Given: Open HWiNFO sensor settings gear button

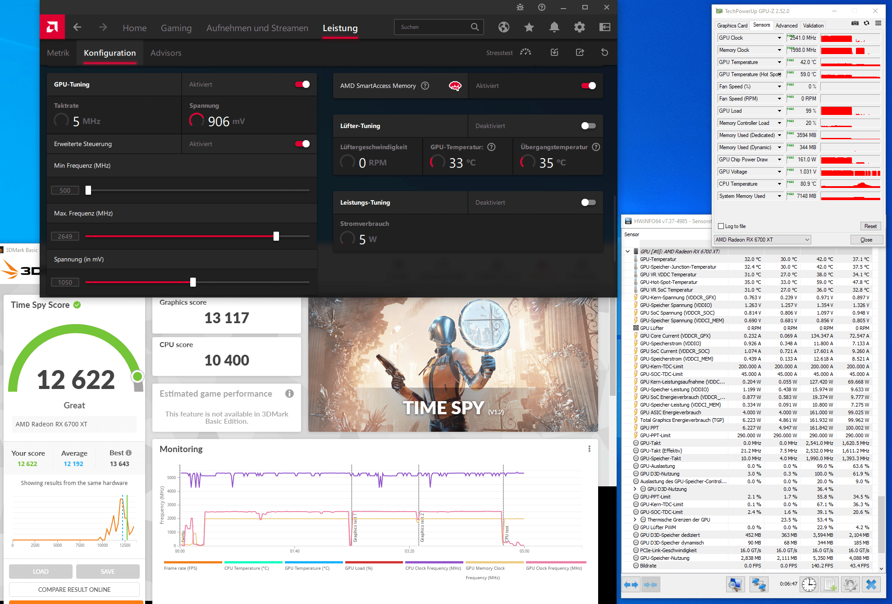Looking at the screenshot, I should click(x=851, y=585).
